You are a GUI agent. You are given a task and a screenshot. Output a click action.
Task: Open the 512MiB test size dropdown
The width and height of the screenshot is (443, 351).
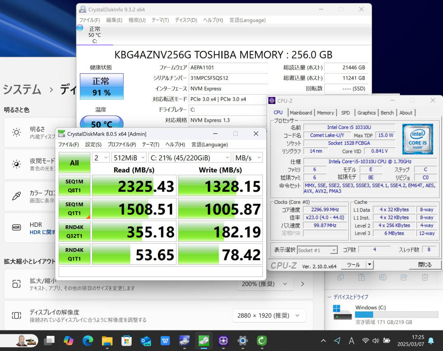[129, 157]
